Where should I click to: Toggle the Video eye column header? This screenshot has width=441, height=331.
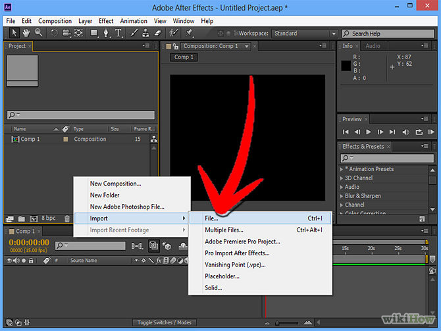click(9, 261)
